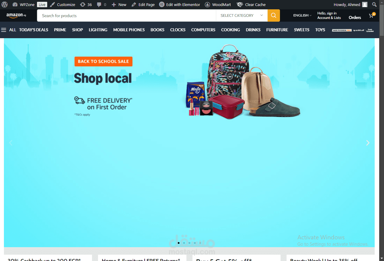
Task: Go to Today's Deals
Action: (34, 30)
